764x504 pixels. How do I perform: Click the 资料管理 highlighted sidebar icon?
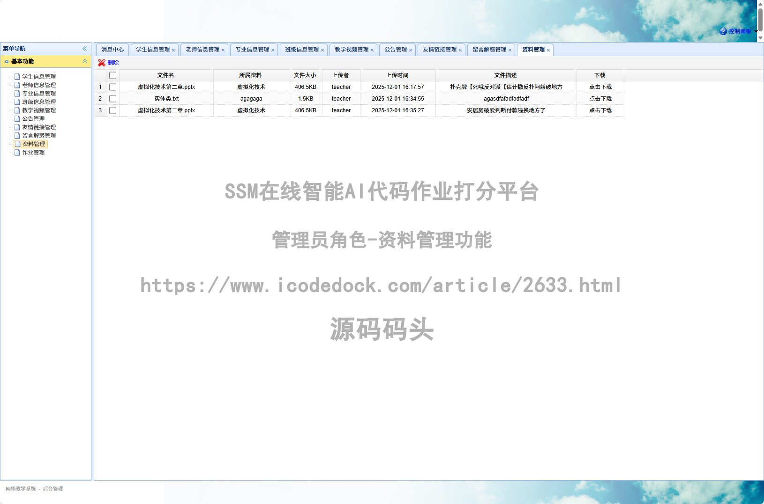(x=17, y=144)
